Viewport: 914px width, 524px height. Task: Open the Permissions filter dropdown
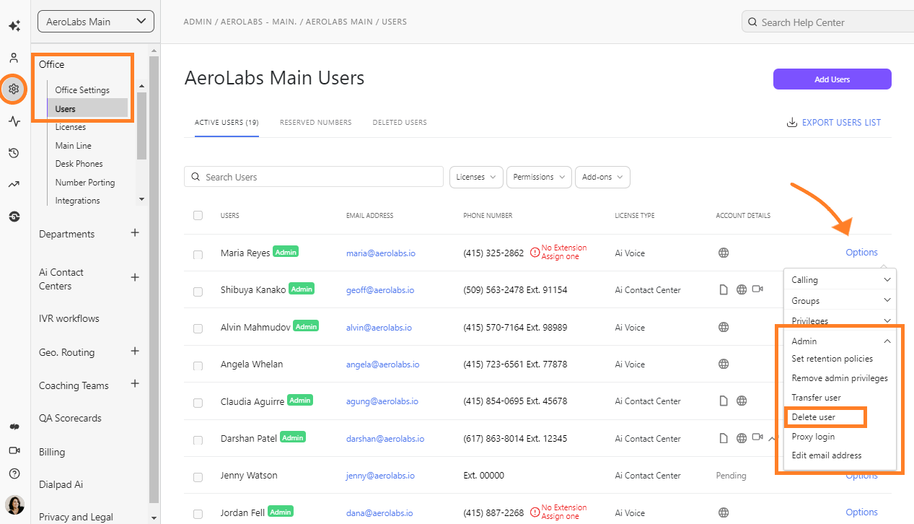pos(539,177)
